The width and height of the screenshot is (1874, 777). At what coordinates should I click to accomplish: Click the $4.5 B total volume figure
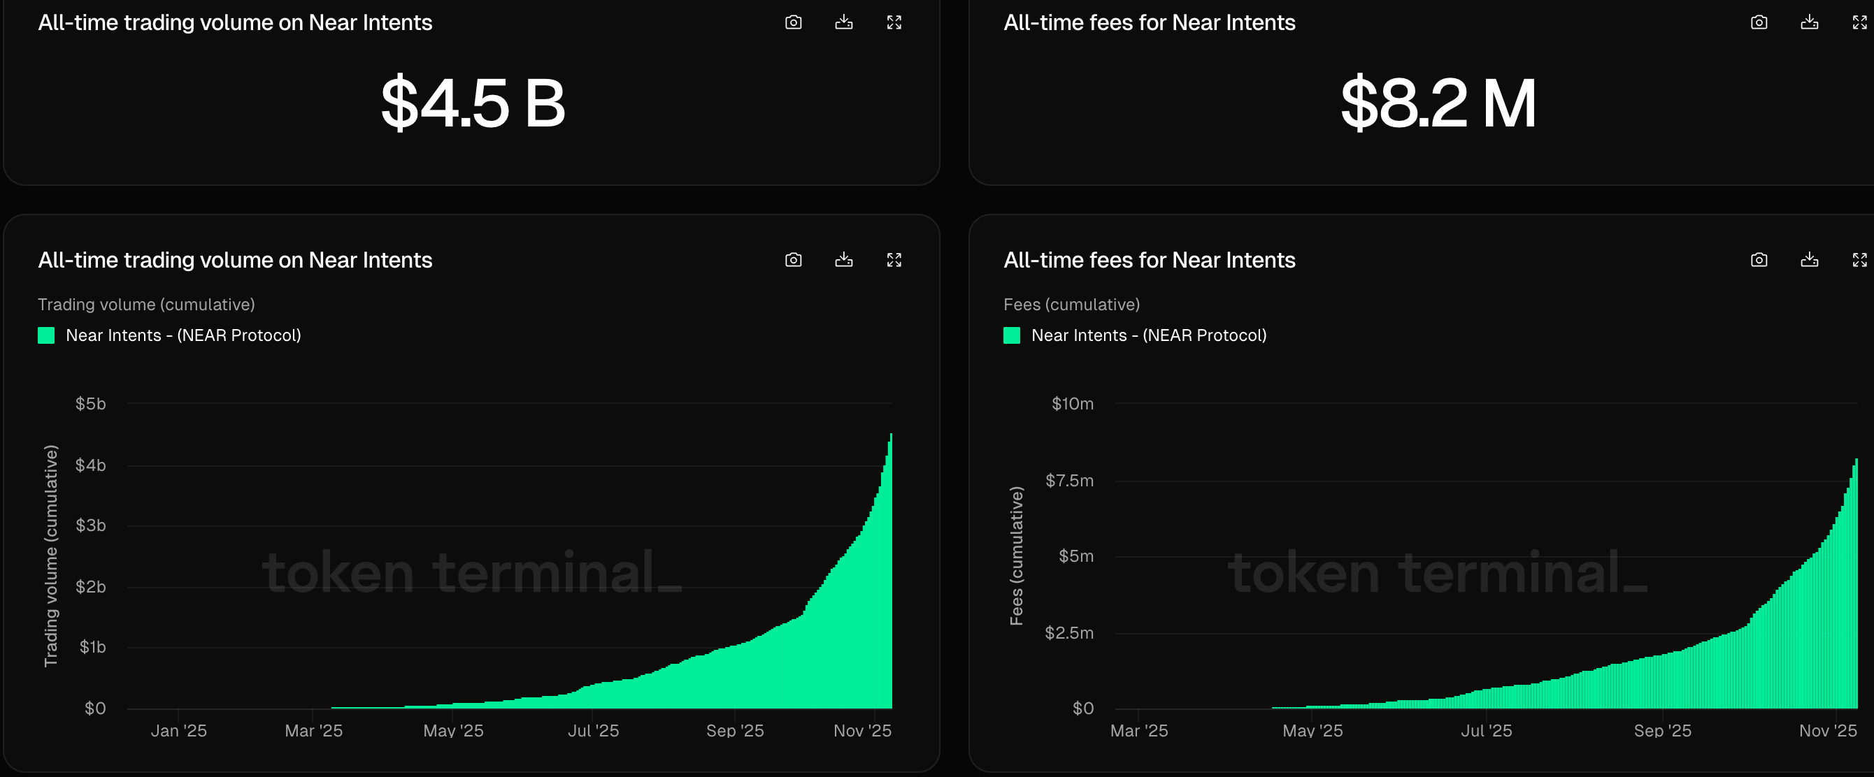473,103
